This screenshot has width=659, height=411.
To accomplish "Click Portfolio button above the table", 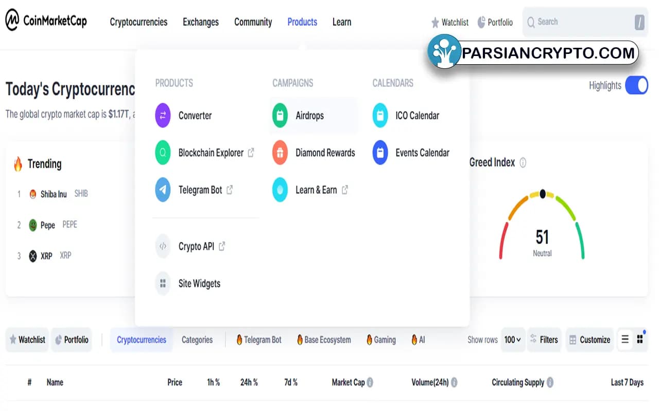I will [x=71, y=340].
